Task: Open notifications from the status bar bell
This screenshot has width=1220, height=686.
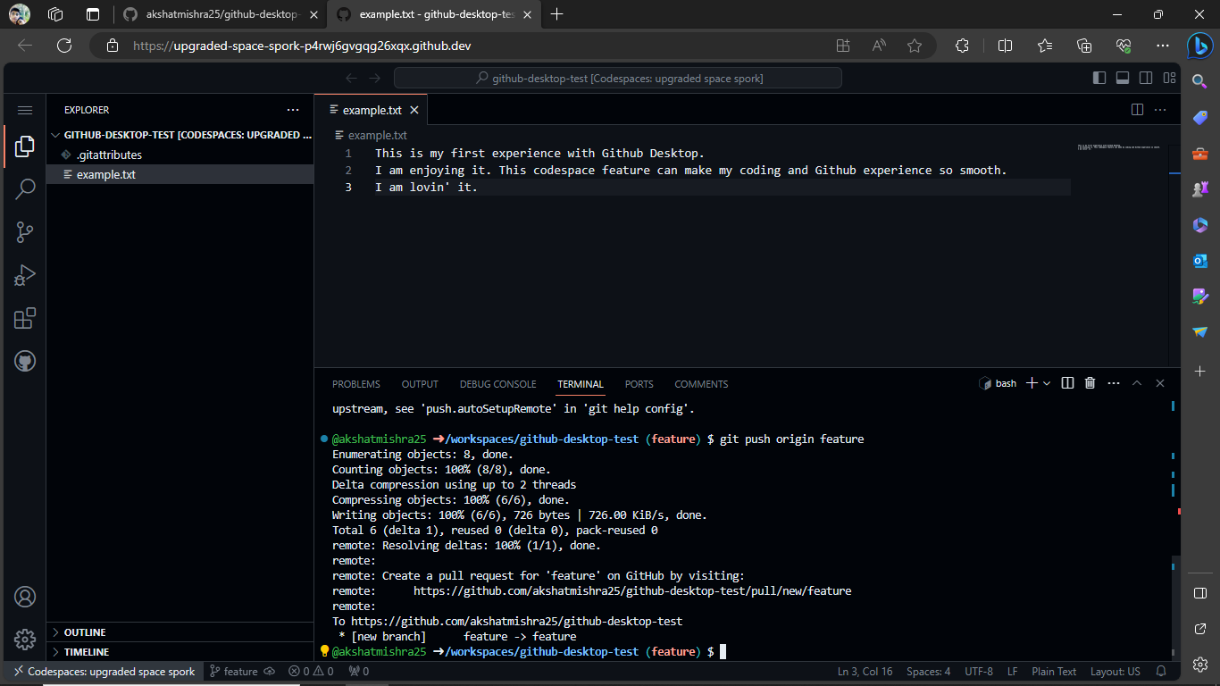Action: tap(1161, 671)
